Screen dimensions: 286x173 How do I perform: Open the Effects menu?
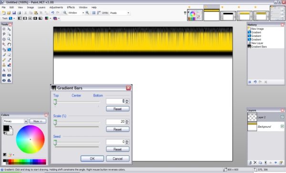point(71,7)
